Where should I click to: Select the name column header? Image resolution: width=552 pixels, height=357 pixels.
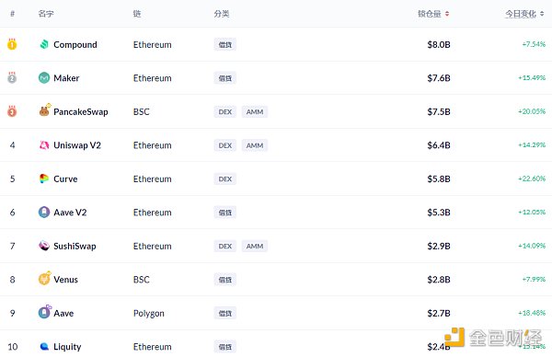coord(46,14)
